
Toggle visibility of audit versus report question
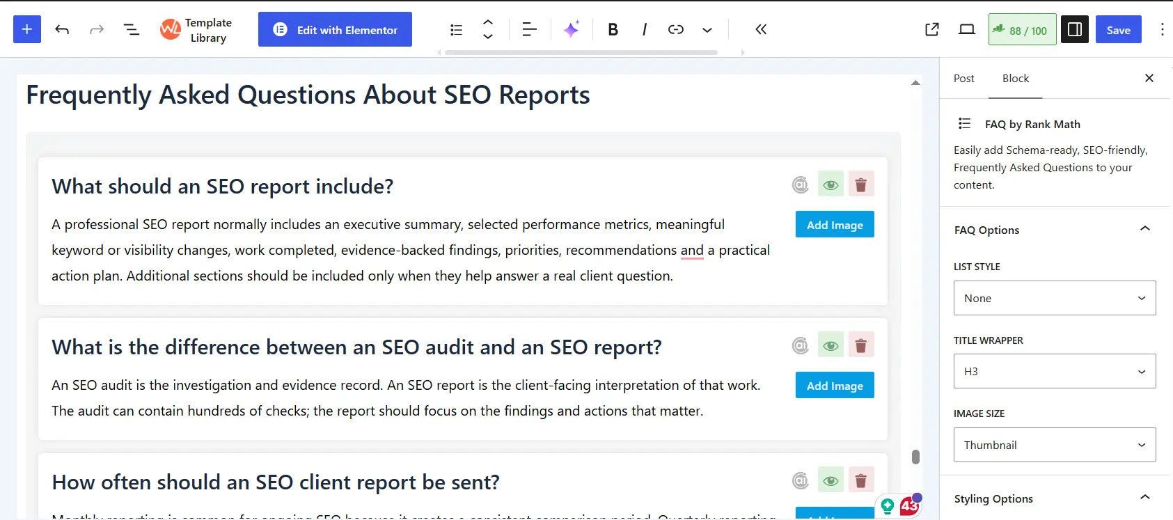point(830,345)
